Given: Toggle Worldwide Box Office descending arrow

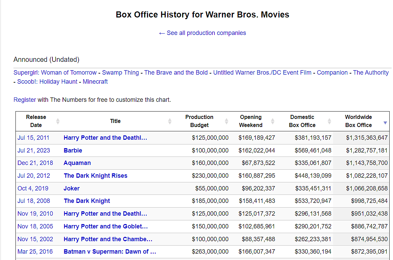Looking at the screenshot, I should click(x=385, y=123).
